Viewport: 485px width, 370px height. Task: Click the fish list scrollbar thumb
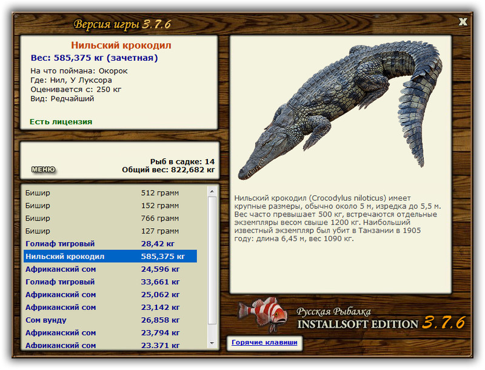click(x=212, y=260)
